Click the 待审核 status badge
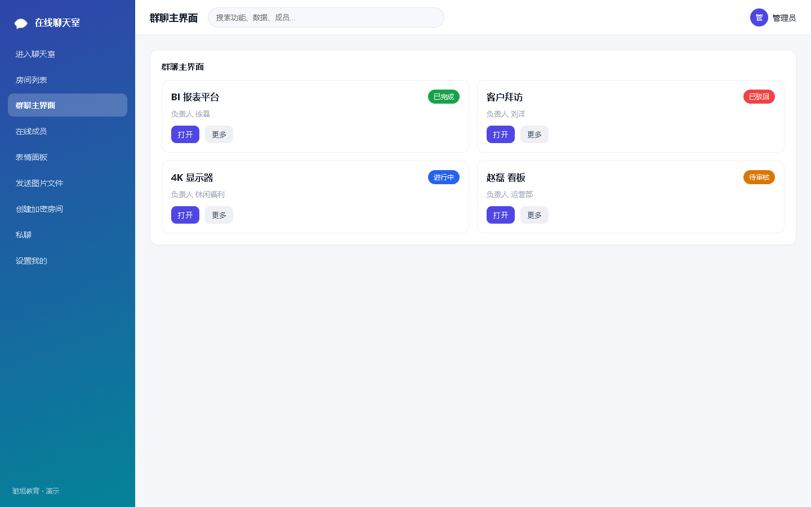Image resolution: width=811 pixels, height=507 pixels. click(x=759, y=177)
